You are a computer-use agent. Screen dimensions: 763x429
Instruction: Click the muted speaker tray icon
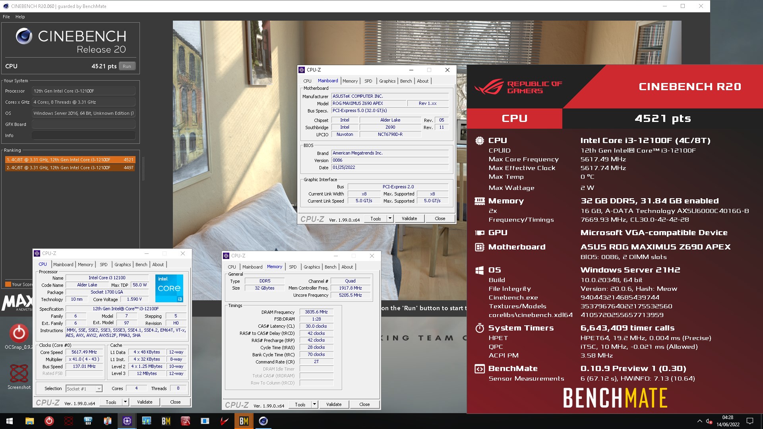pos(709,421)
